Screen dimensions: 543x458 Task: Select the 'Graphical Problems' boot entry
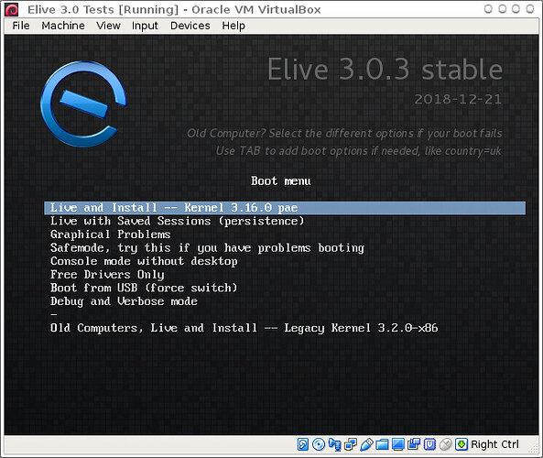(x=111, y=234)
